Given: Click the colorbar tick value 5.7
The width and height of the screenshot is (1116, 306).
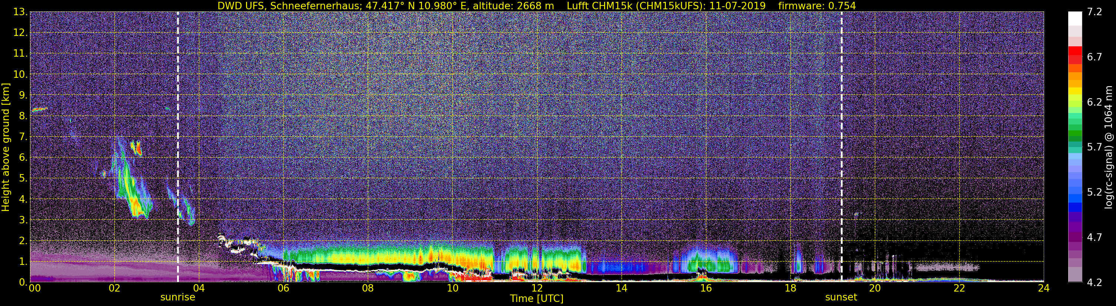Looking at the screenshot, I should (1095, 147).
